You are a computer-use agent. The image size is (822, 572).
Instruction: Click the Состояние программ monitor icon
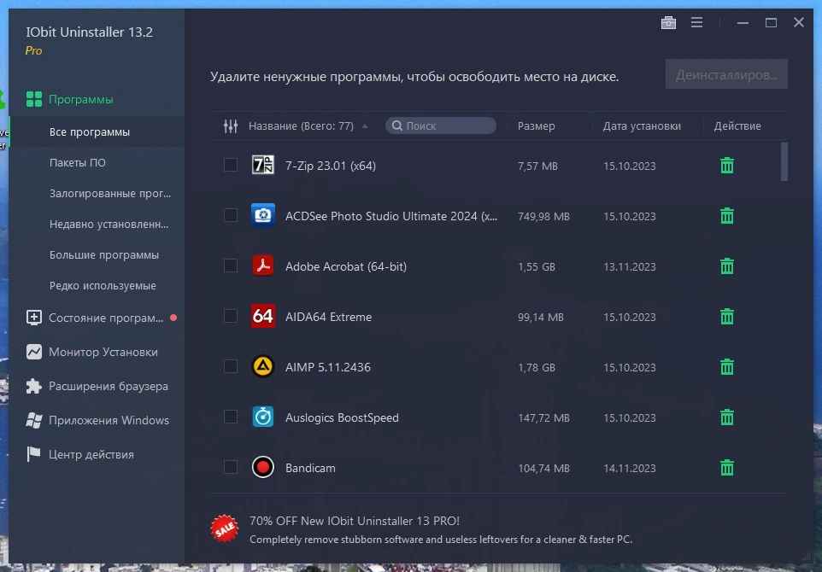[34, 318]
